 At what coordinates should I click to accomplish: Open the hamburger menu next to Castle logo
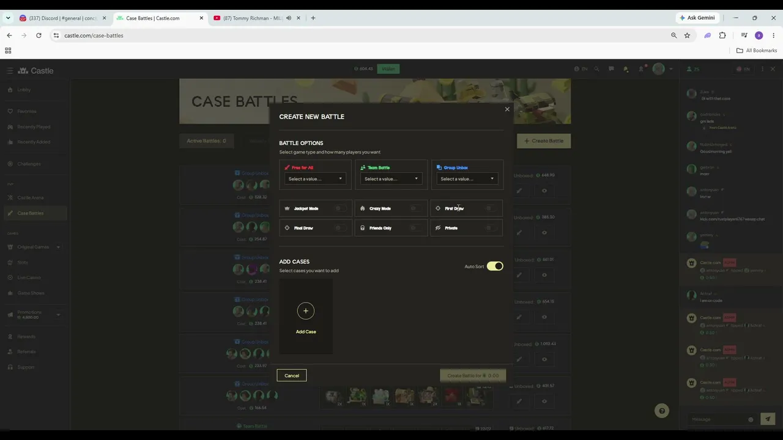pos(10,71)
